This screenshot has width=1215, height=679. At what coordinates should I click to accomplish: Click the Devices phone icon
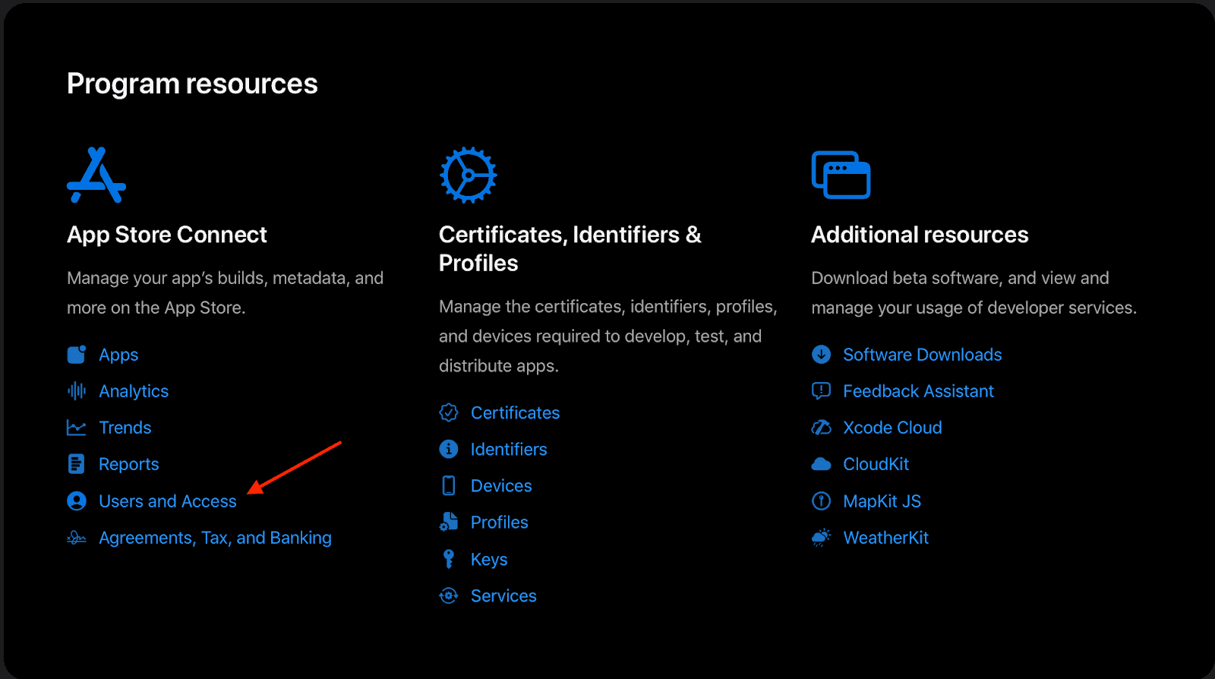click(x=449, y=485)
